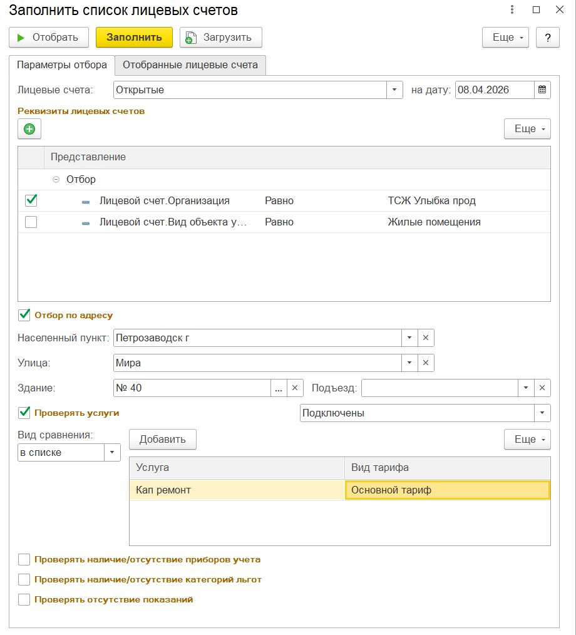576x635 pixels.
Task: Switch to Отобранные лицевые счета tab
Action: [x=190, y=65]
